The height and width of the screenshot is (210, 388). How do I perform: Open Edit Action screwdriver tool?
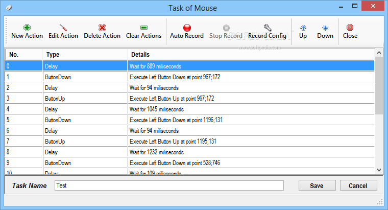click(63, 28)
